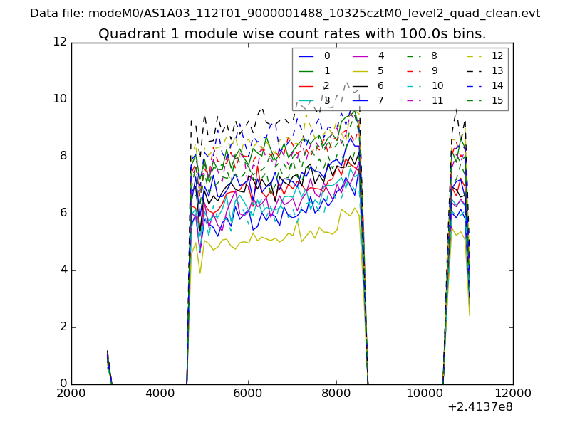
Task: Click the green line sample for module 1
Action: [x=306, y=71]
